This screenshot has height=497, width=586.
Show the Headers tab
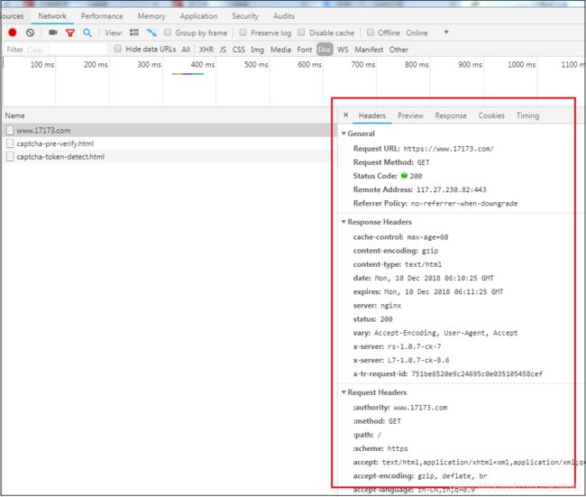coord(371,115)
